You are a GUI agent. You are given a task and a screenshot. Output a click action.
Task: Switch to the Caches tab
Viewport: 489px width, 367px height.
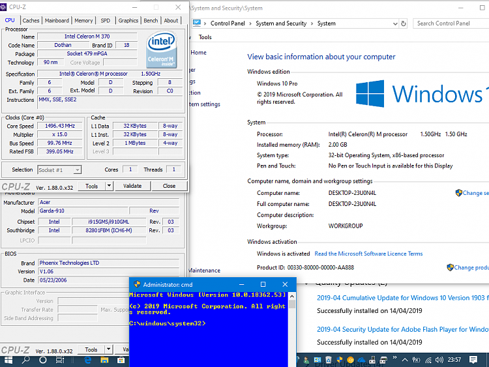click(31, 21)
